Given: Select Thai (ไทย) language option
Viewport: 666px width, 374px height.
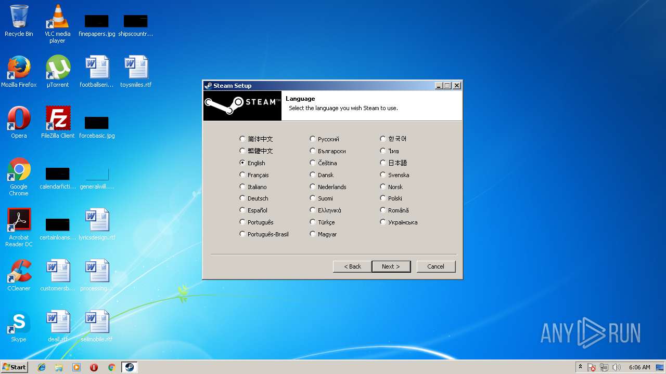Looking at the screenshot, I should tap(390, 151).
